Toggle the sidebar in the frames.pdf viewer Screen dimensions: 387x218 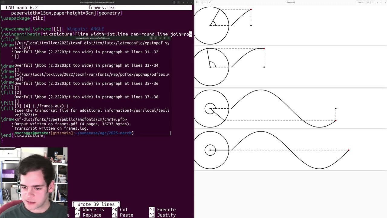[197, 2]
